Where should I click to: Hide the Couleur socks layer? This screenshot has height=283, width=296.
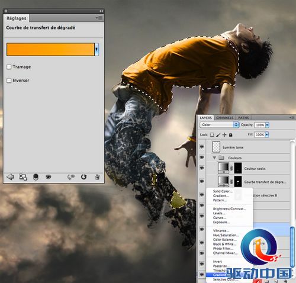(x=202, y=168)
